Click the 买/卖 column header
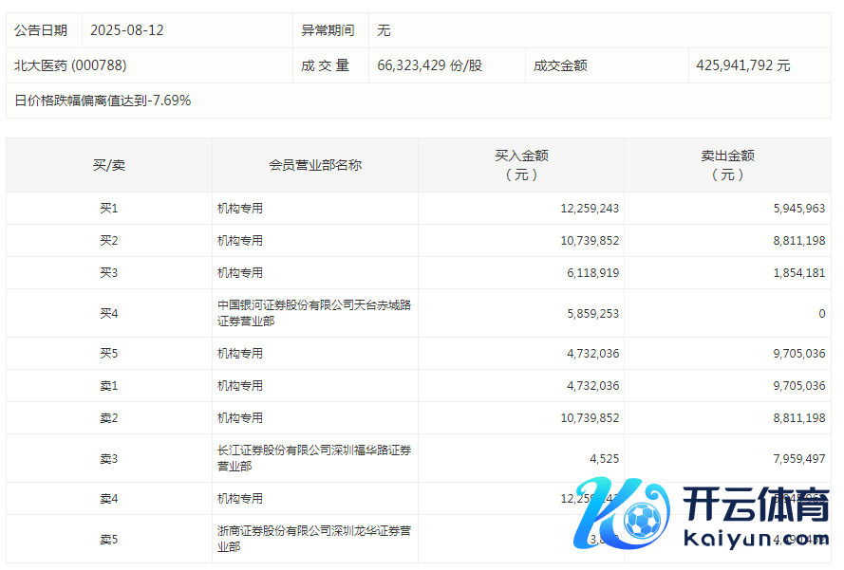The width and height of the screenshot is (844, 570). (x=108, y=165)
